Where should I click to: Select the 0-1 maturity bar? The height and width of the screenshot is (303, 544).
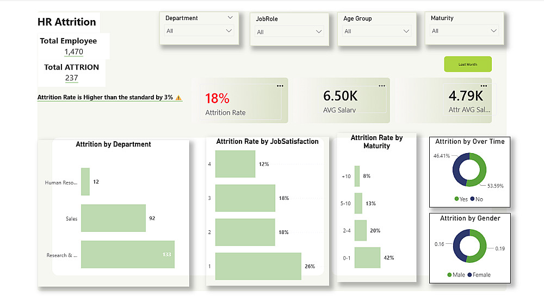(x=367, y=257)
